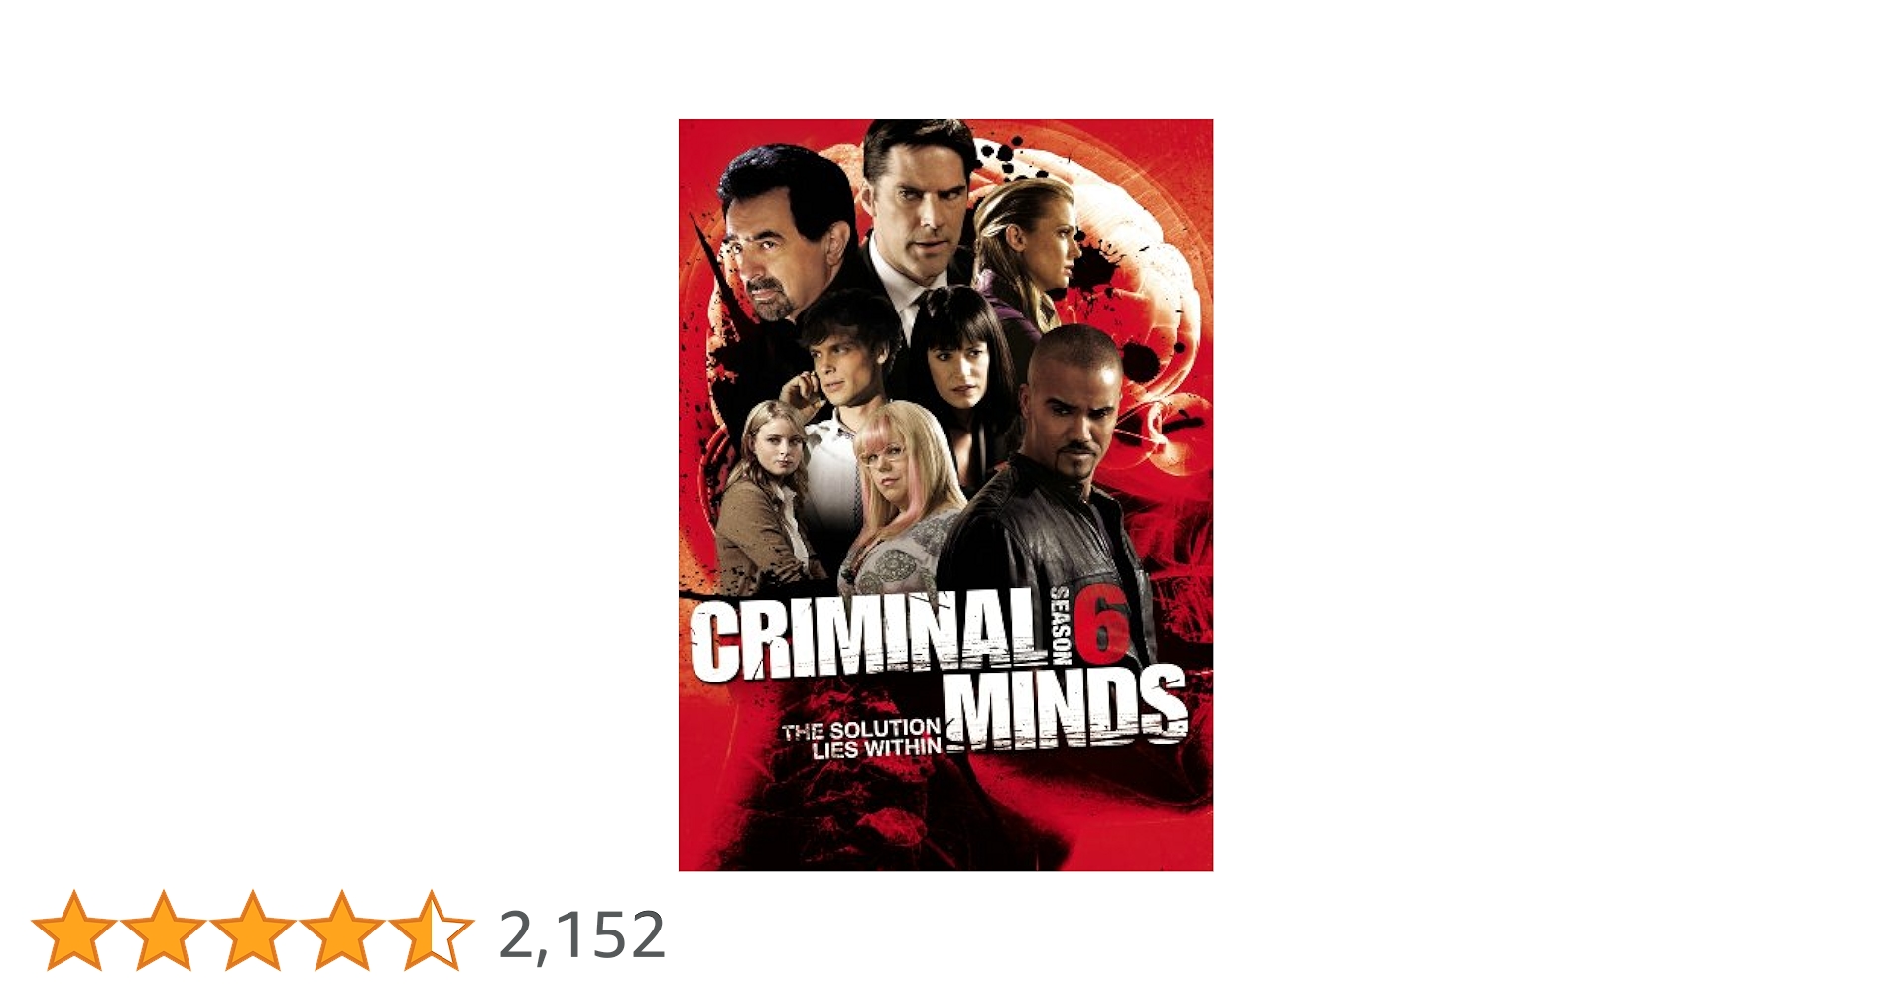Click the red number 6 on the cover
Viewport: 1895px width, 992px height.
(x=1100, y=628)
